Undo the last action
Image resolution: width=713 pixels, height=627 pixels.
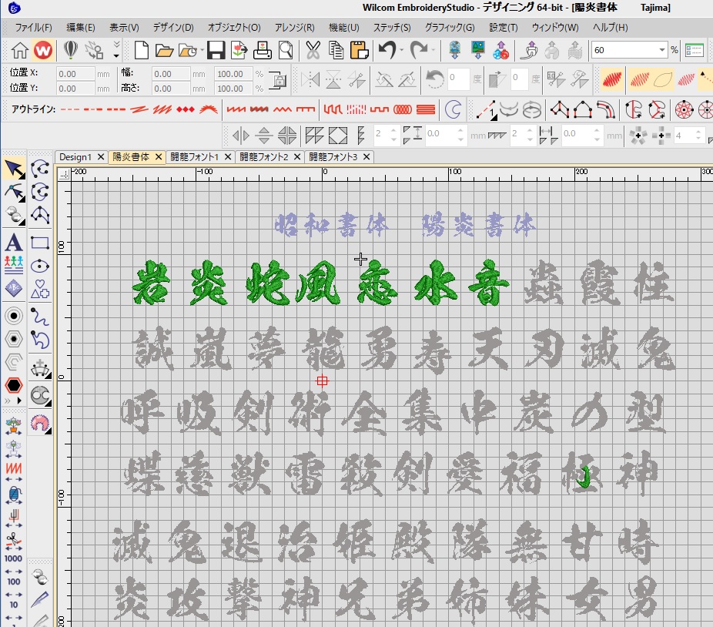point(387,49)
